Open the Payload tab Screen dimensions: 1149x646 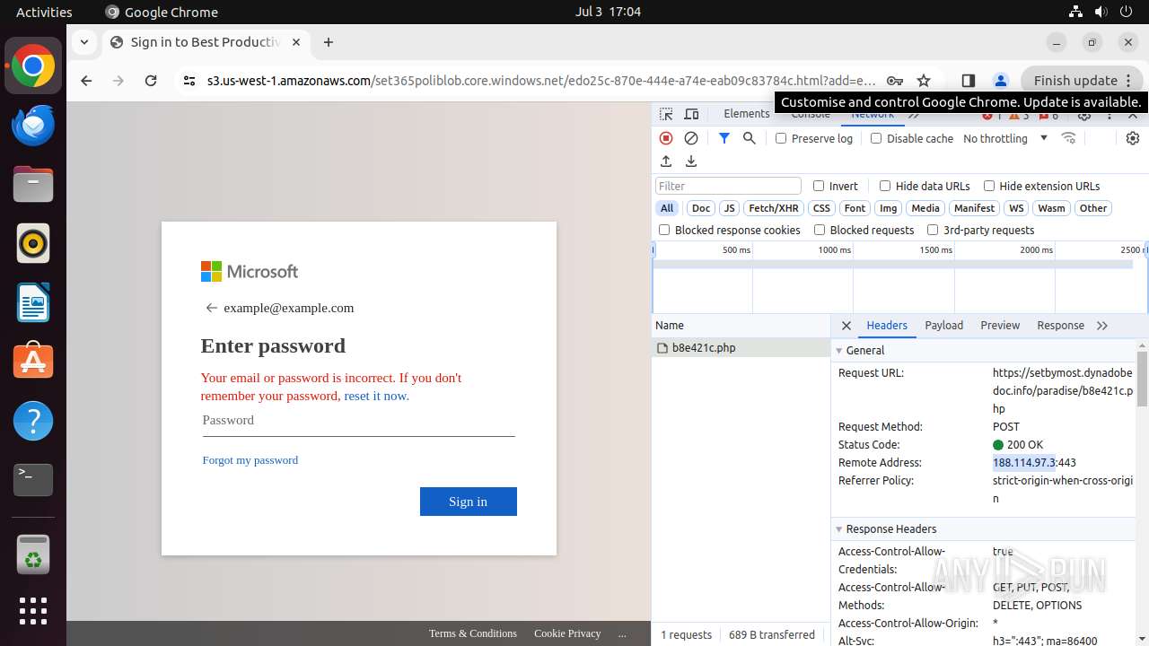(944, 326)
